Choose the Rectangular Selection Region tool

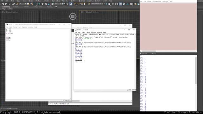[35, 4]
